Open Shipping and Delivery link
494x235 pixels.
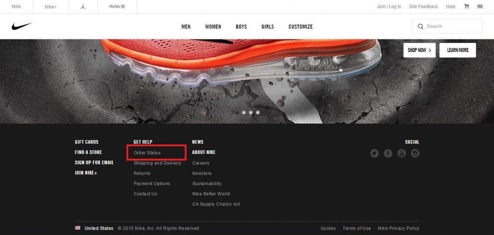click(157, 163)
